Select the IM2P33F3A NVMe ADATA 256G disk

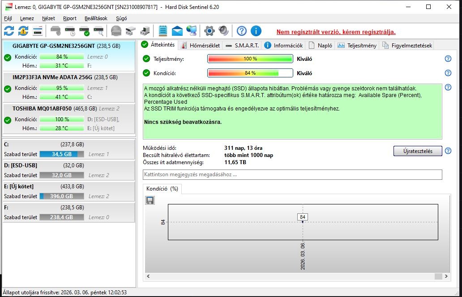tap(69, 87)
